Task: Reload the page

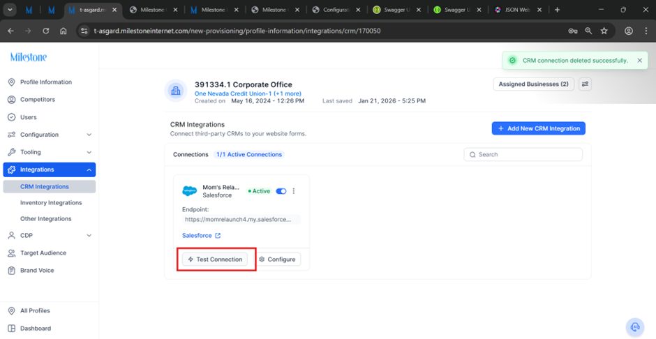Action: coord(46,31)
